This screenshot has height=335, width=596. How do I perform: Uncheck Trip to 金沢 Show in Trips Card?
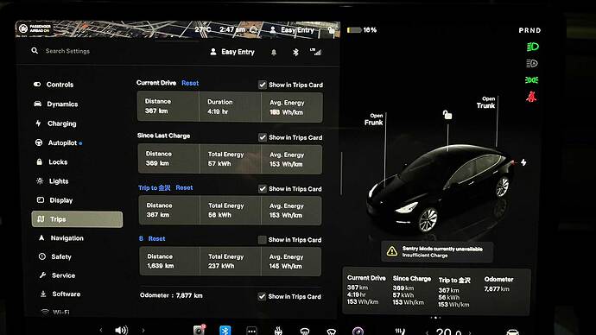[x=263, y=189]
